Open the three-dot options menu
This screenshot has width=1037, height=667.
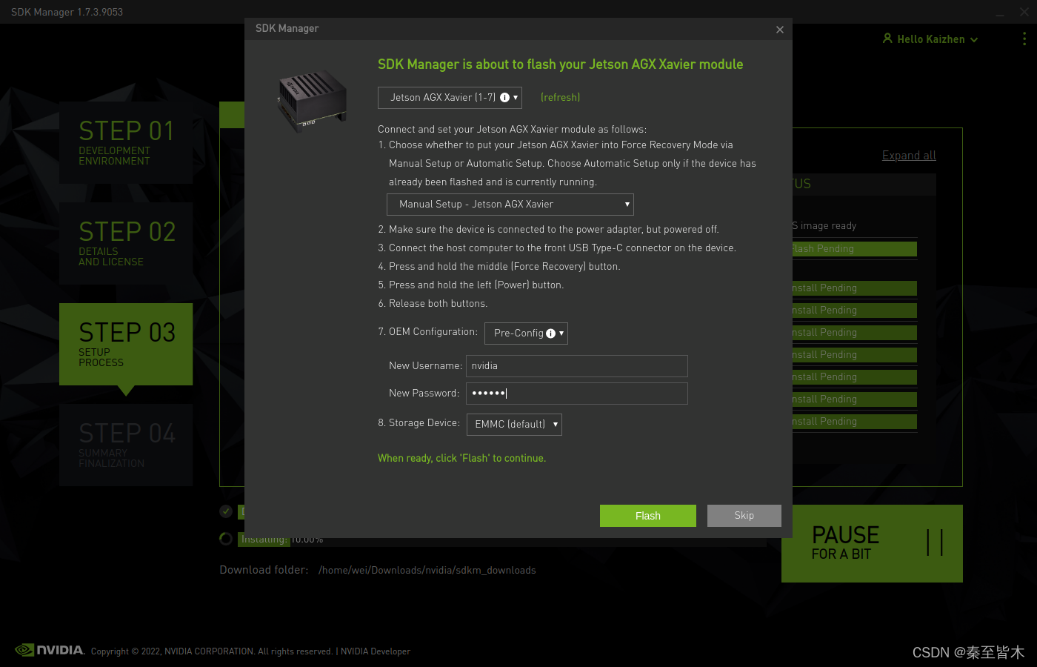coord(1024,39)
